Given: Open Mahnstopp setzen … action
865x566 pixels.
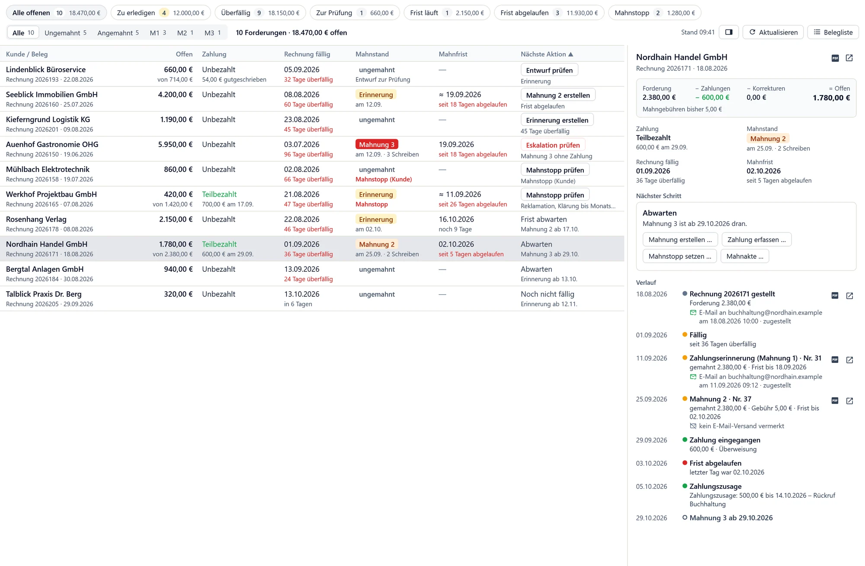Looking at the screenshot, I should 680,256.
